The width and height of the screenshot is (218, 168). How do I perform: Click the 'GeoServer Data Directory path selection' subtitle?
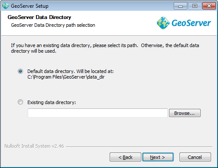53,25
